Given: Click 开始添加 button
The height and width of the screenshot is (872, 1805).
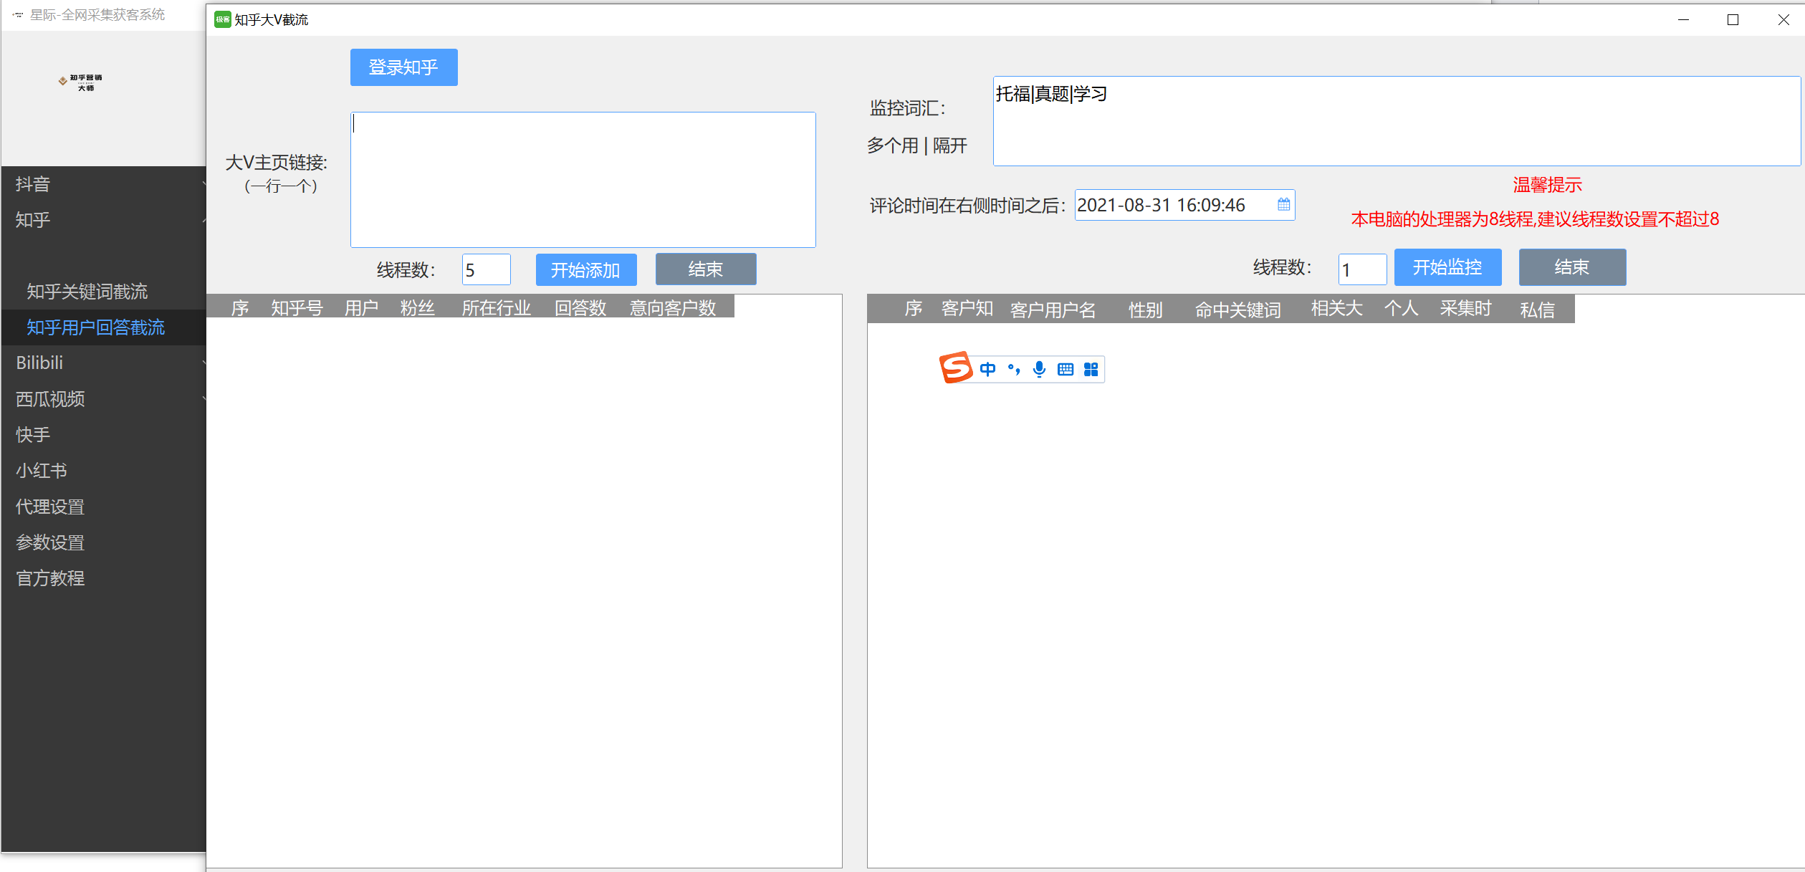Looking at the screenshot, I should click(585, 270).
